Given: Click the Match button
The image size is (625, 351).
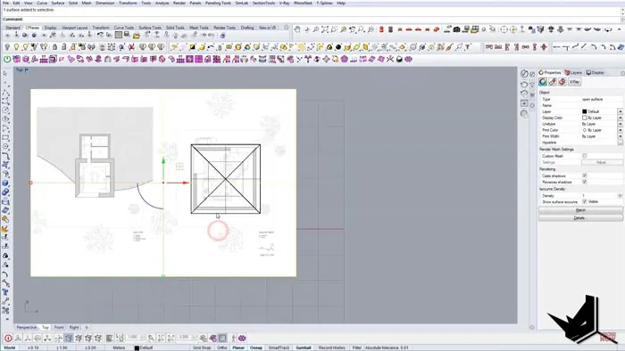Looking at the screenshot, I should 580,210.
